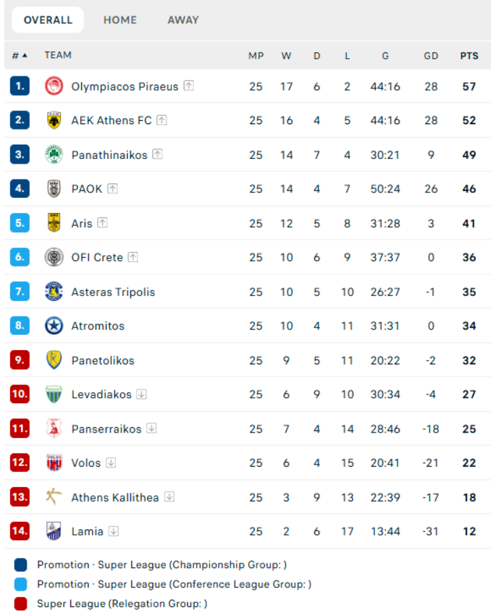Click the down arrow icon beside Volos
491x614 pixels.
(x=111, y=463)
